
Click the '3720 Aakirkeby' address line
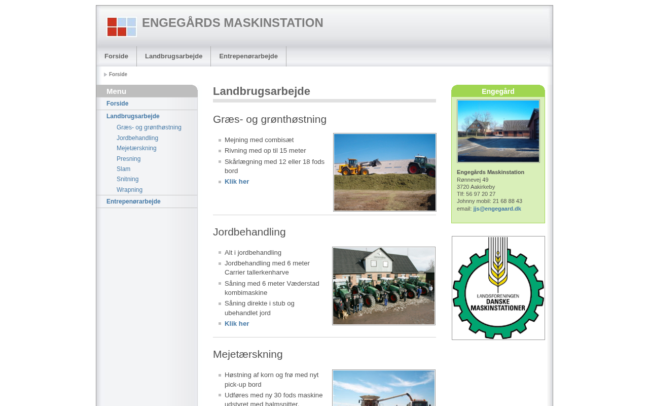pyautogui.click(x=476, y=187)
